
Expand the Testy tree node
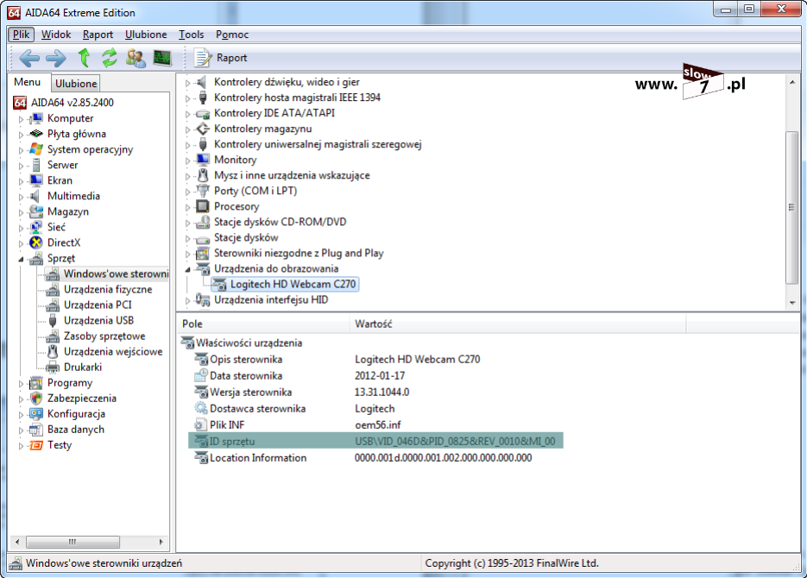coord(21,446)
